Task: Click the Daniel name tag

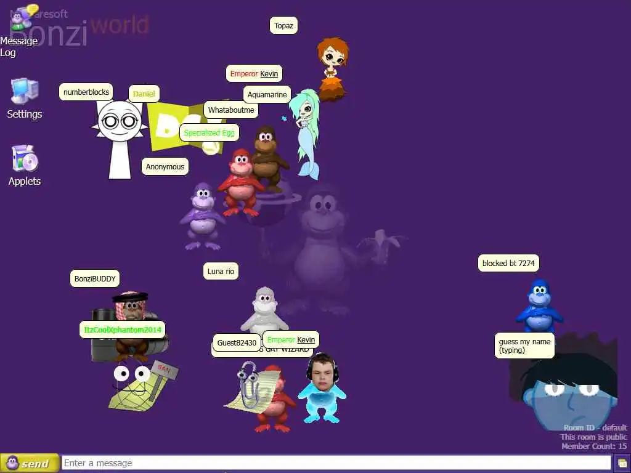Action: click(x=144, y=94)
